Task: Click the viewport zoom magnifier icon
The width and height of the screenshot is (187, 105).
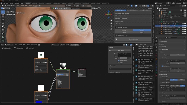Action: pos(111,20)
